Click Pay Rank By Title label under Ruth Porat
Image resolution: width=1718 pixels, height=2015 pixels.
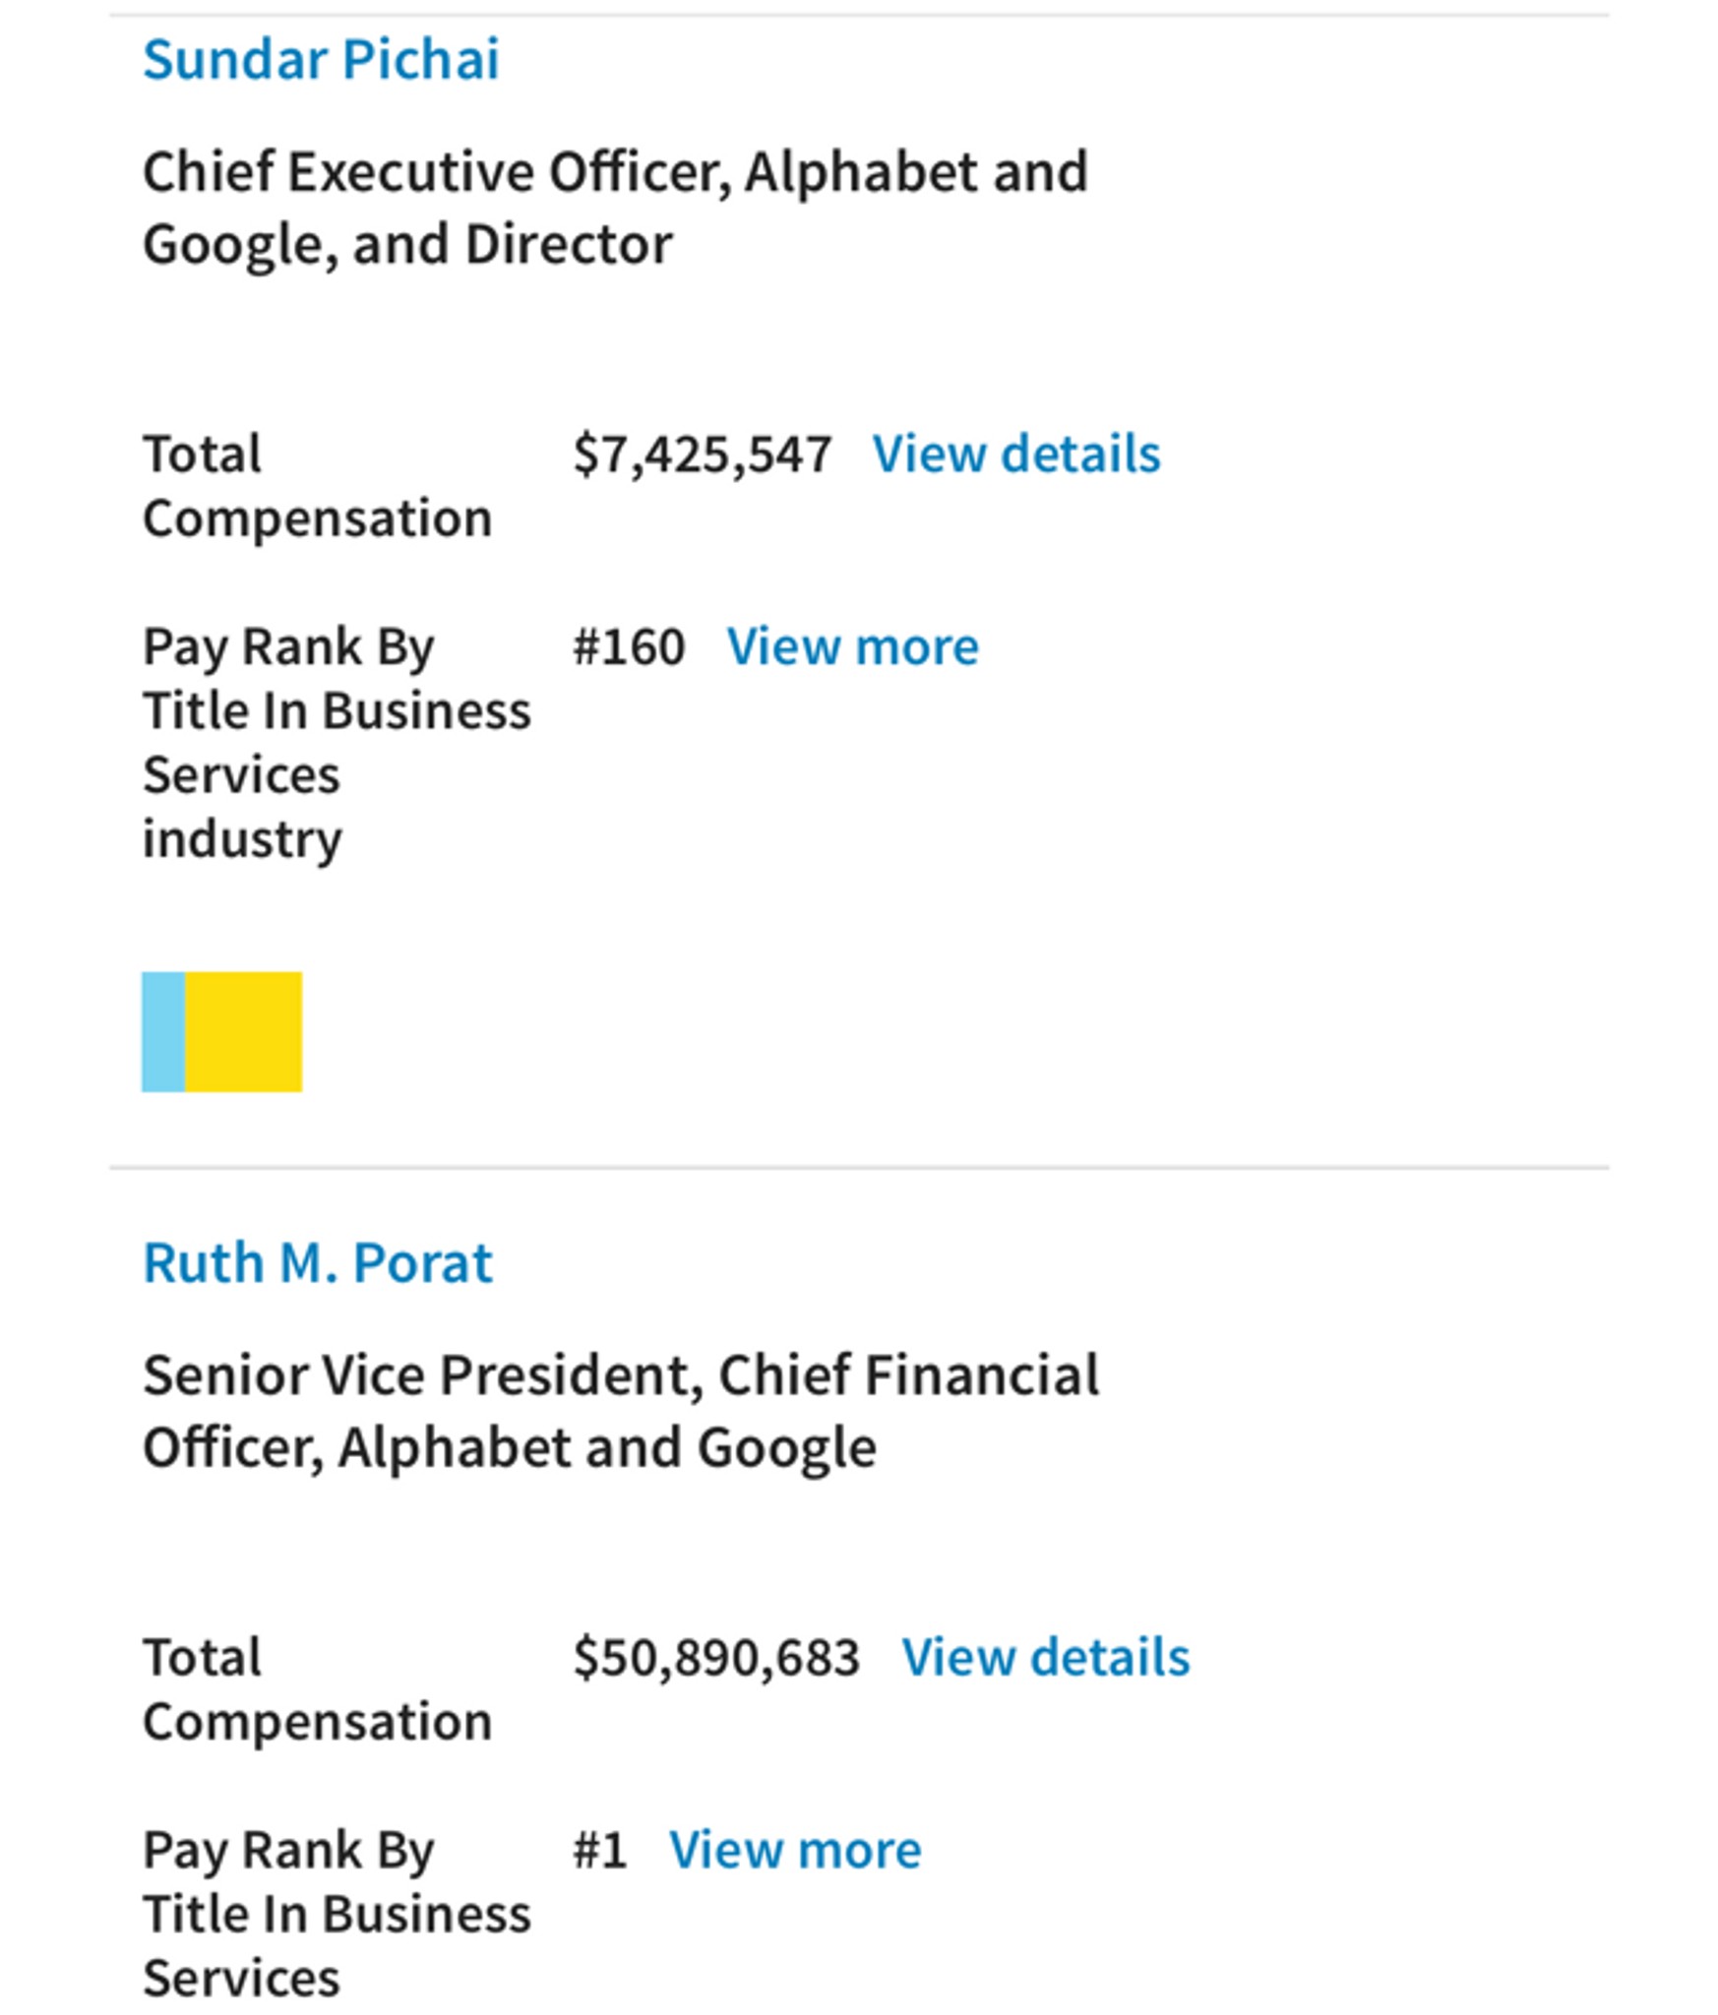point(337,1914)
